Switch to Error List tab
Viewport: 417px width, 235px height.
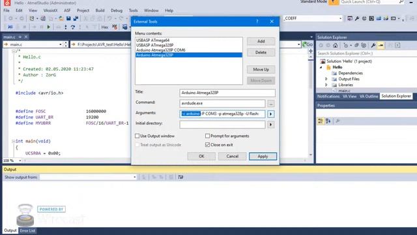pos(27,230)
